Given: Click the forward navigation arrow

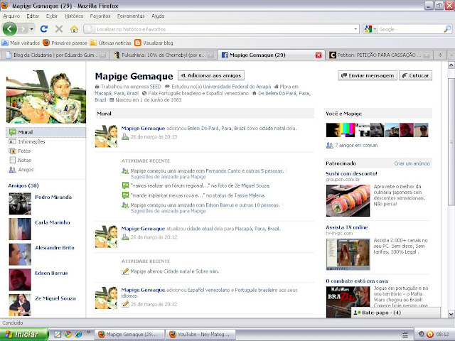Looking at the screenshot, I should pyautogui.click(x=23, y=29).
